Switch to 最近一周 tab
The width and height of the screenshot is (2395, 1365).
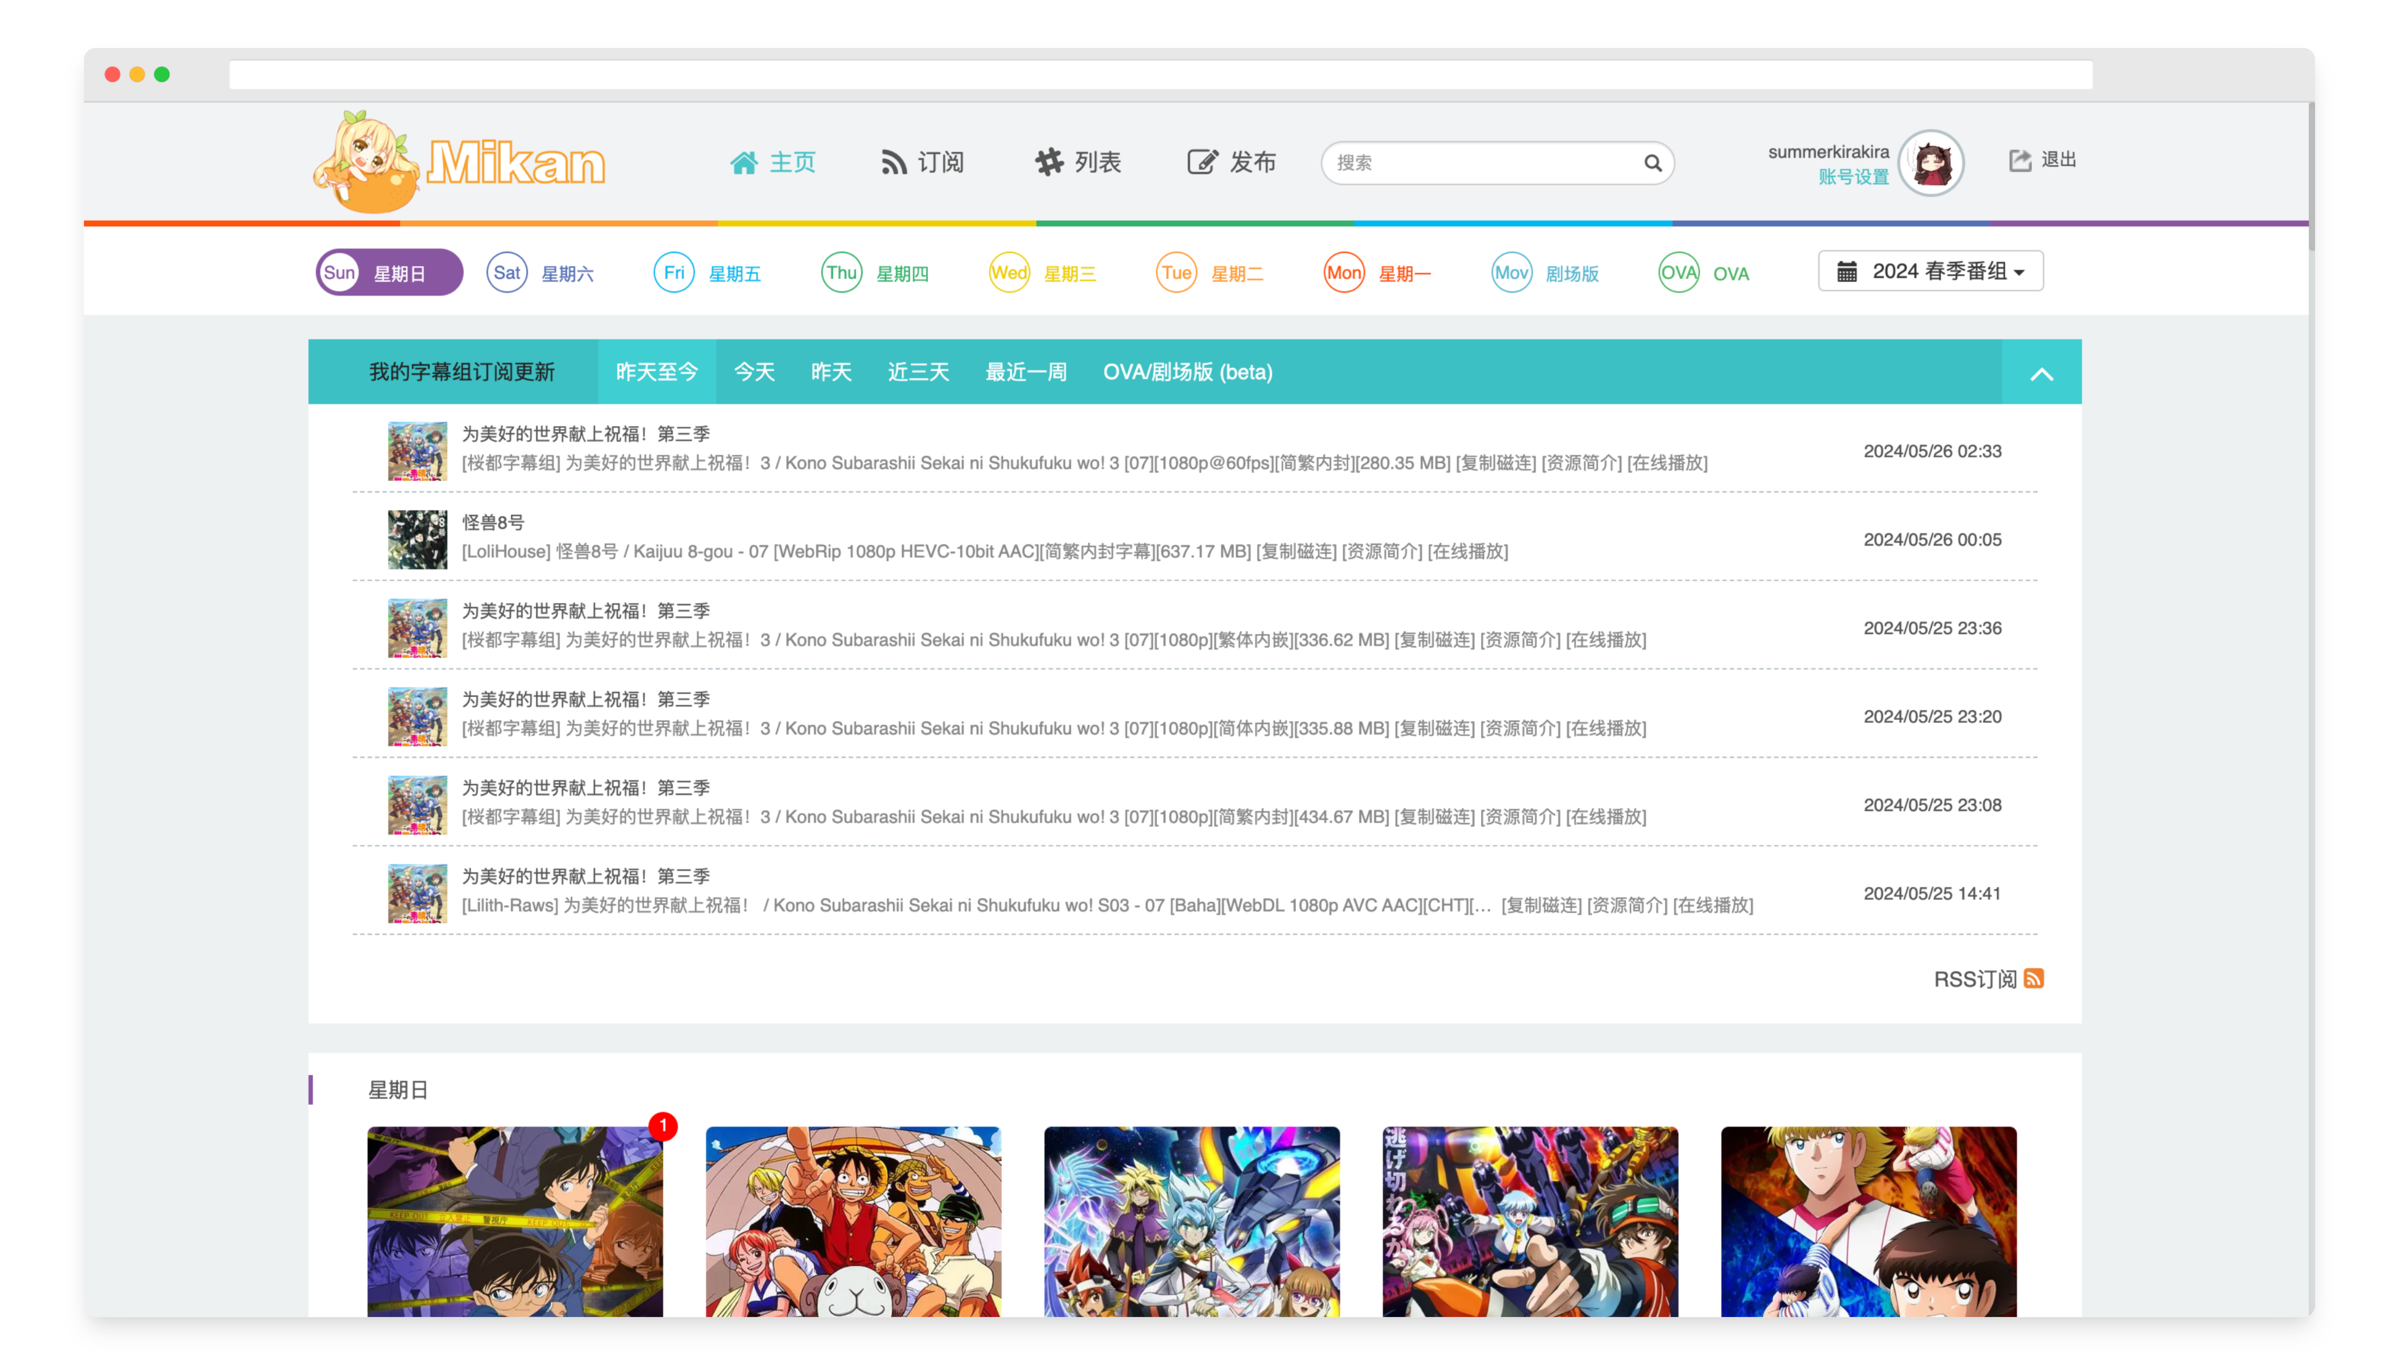point(1026,372)
